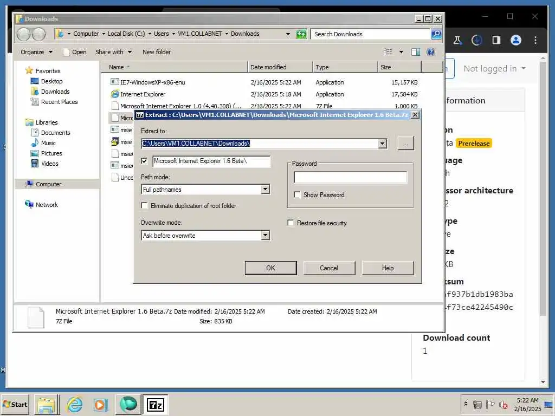The width and height of the screenshot is (555, 416).
Task: Click the Action Center flag tray icon
Action: 490,404
